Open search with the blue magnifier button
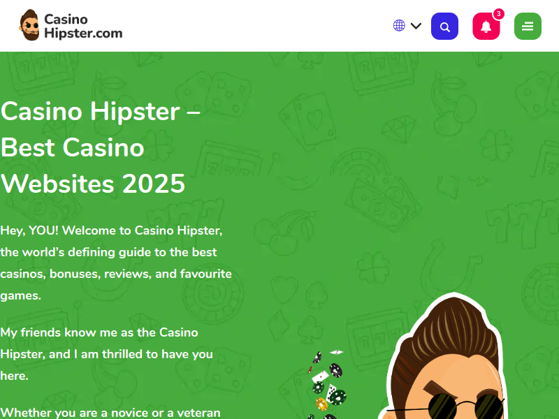The image size is (559, 419). (444, 26)
